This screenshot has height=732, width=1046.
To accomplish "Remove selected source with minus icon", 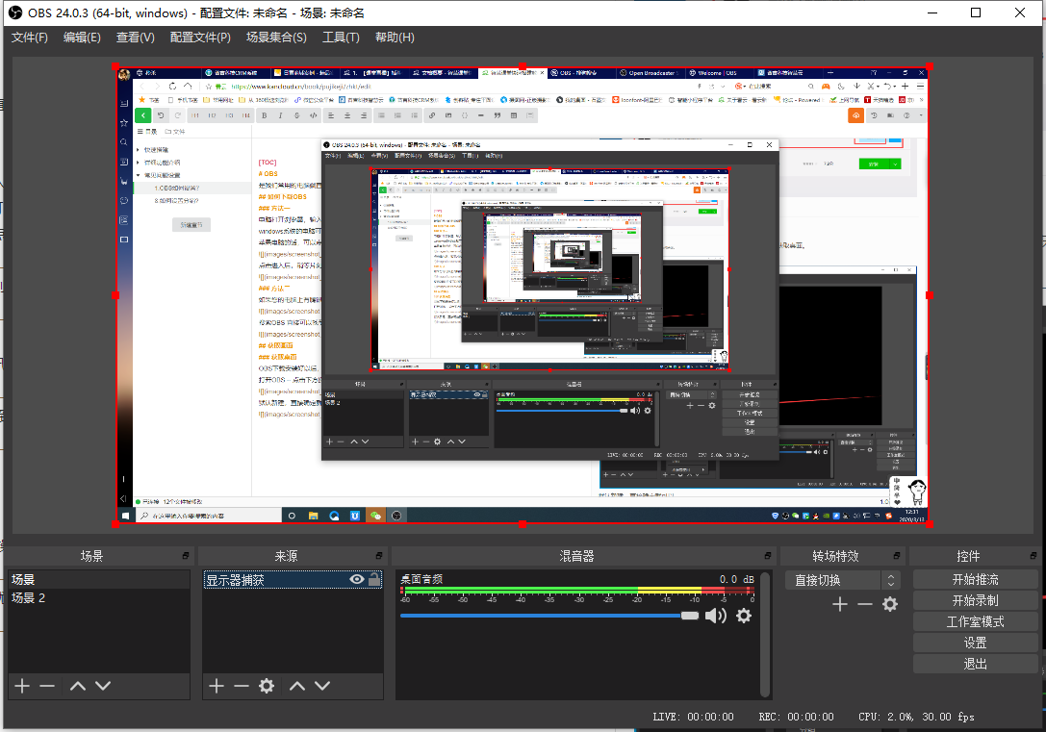I will tap(242, 685).
